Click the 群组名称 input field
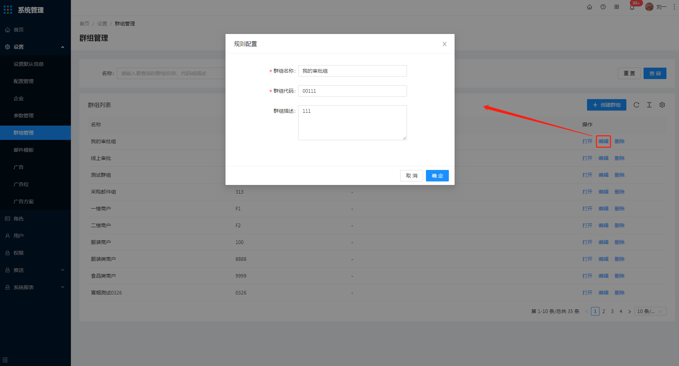 pyautogui.click(x=353, y=71)
